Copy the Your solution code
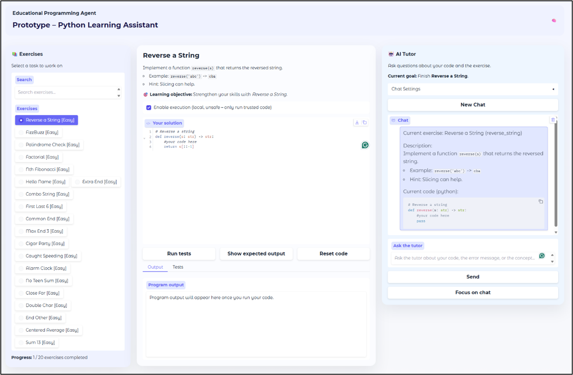Viewport: 573px width, 375px height. point(365,122)
